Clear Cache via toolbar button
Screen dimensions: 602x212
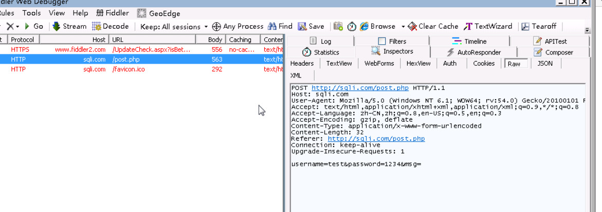point(433,27)
